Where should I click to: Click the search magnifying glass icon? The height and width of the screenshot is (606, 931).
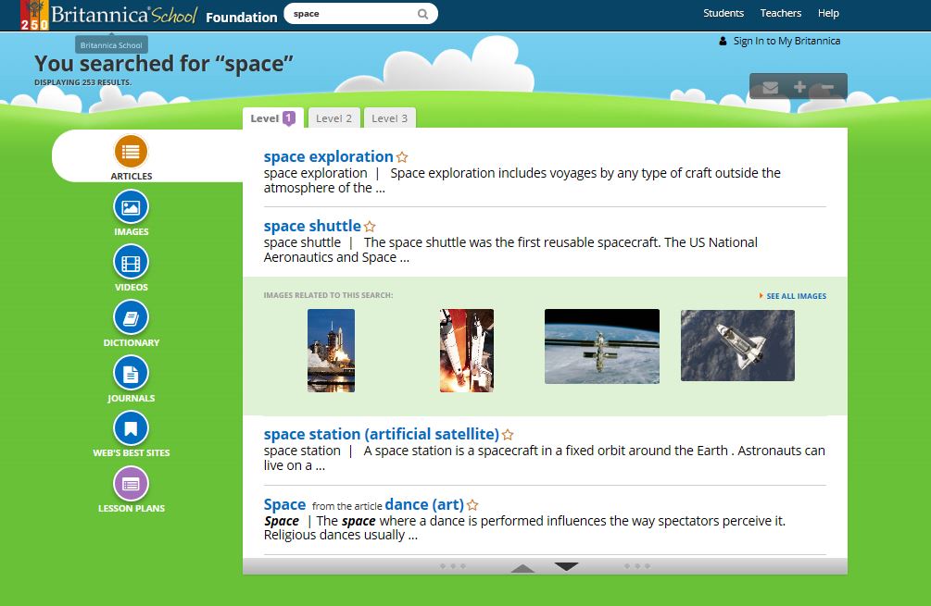click(x=422, y=14)
